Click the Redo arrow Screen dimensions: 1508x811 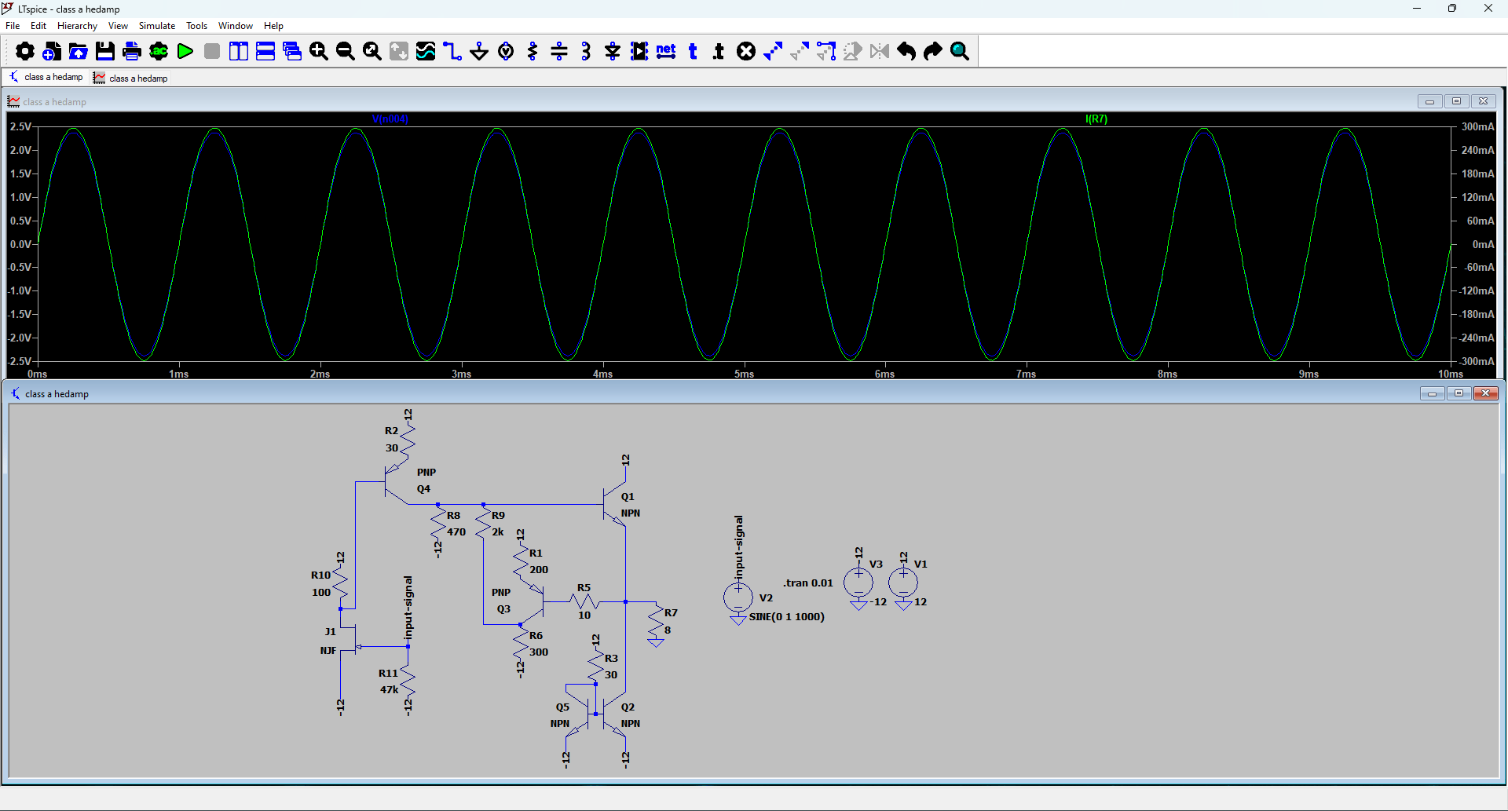click(933, 52)
